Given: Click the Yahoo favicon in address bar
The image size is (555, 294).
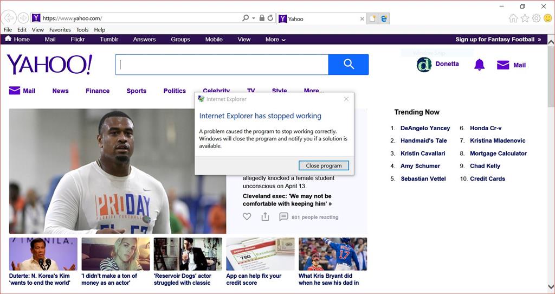Looking at the screenshot, I should 36,18.
